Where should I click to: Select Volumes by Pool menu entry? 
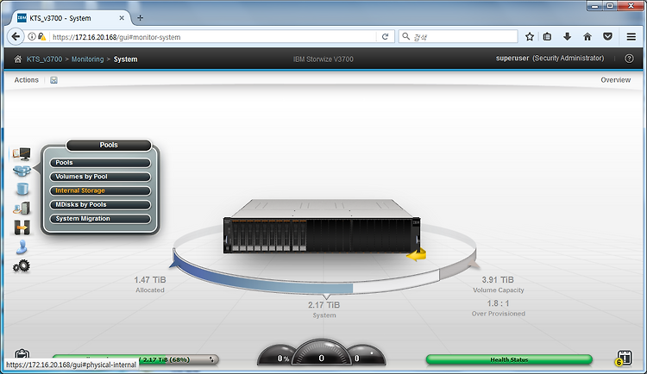[100, 177]
